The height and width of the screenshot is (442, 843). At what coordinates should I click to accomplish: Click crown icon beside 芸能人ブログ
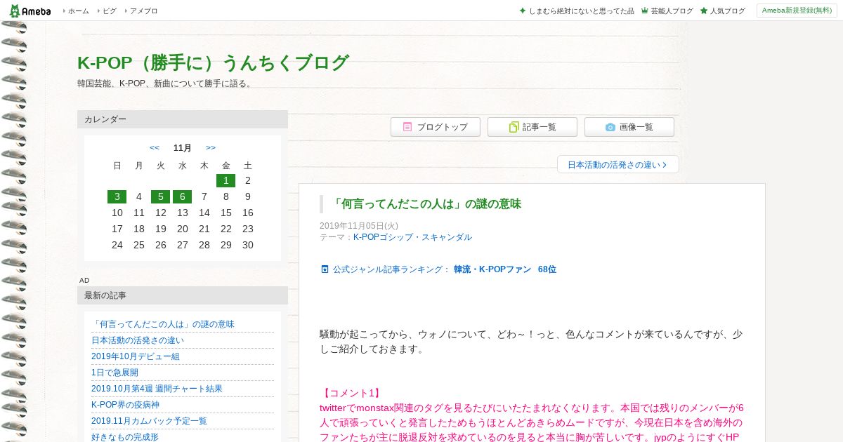coord(644,11)
